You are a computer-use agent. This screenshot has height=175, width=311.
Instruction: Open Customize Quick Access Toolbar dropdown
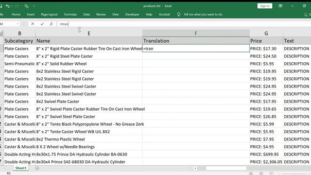pos(34,6)
